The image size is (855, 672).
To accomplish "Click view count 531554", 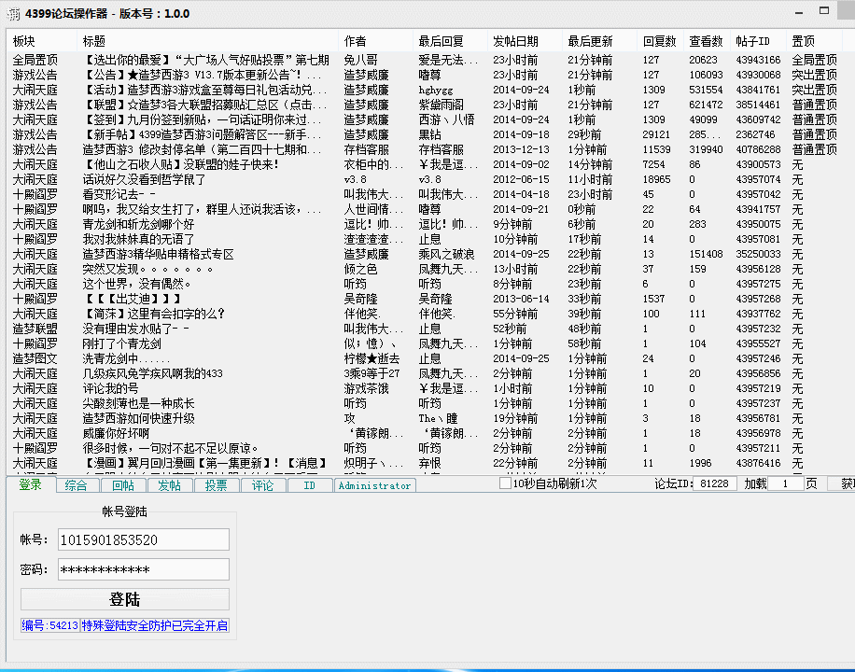I will [707, 90].
